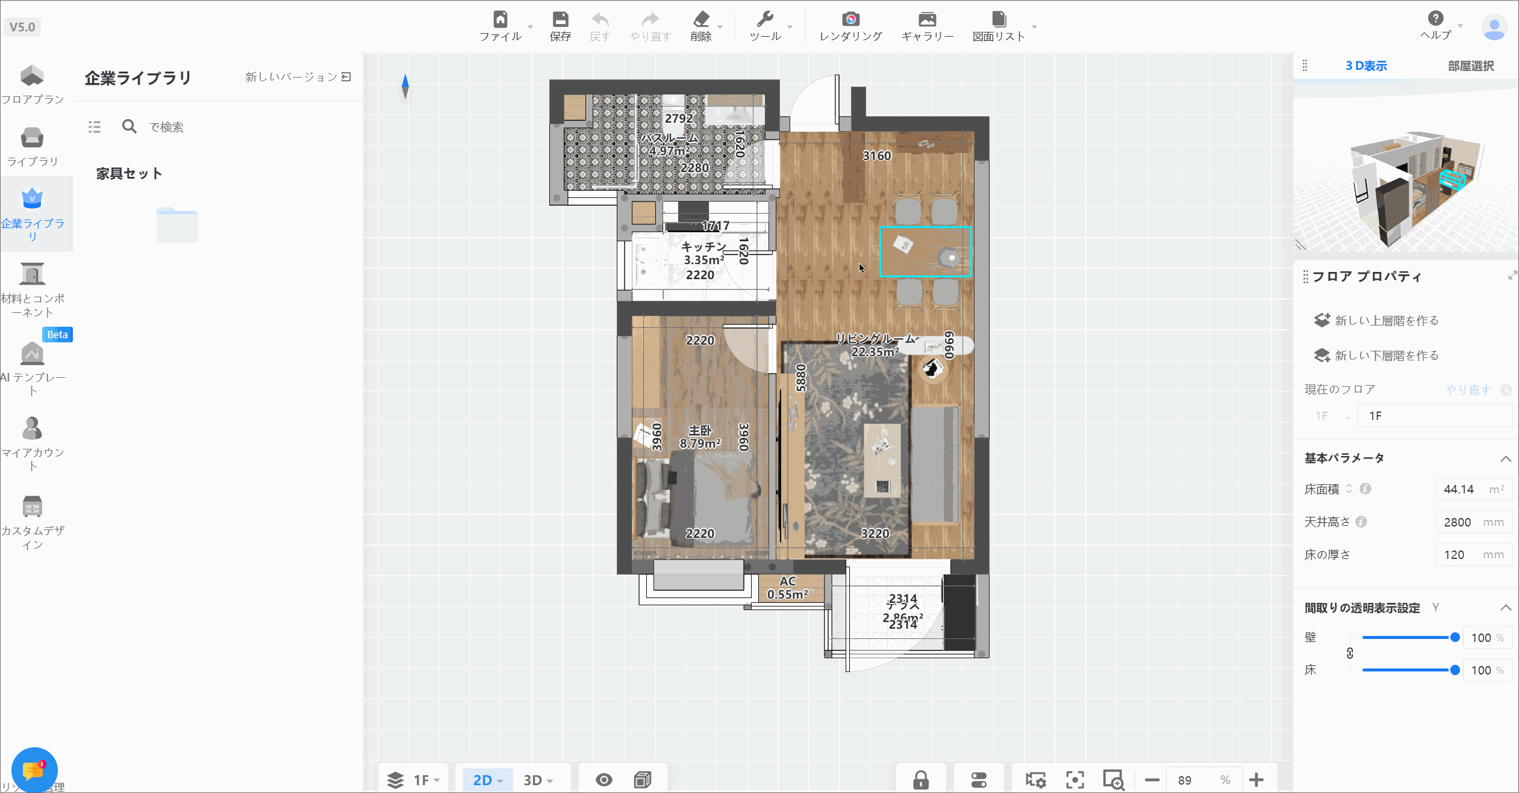Zoom in with the plus button
This screenshot has height=793, width=1519.
tap(1256, 780)
